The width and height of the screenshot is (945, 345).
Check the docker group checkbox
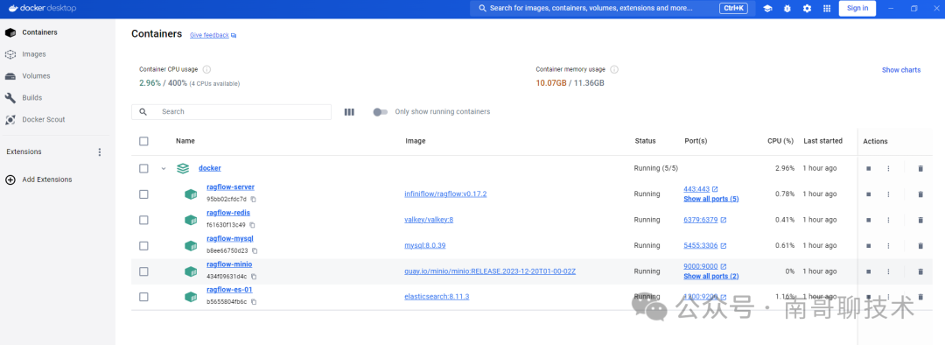pos(143,168)
